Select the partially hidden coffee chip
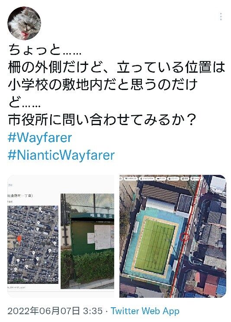Image resolution: width=231 pixels, height=322 pixels. click(x=195, y=178)
